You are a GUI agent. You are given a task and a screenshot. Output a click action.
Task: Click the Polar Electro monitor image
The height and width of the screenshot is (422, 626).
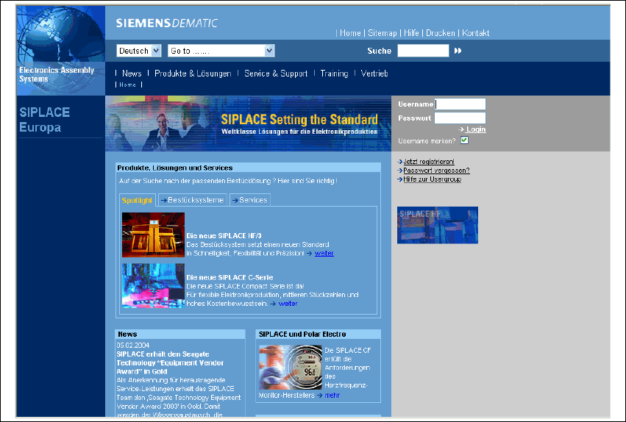pyautogui.click(x=291, y=368)
